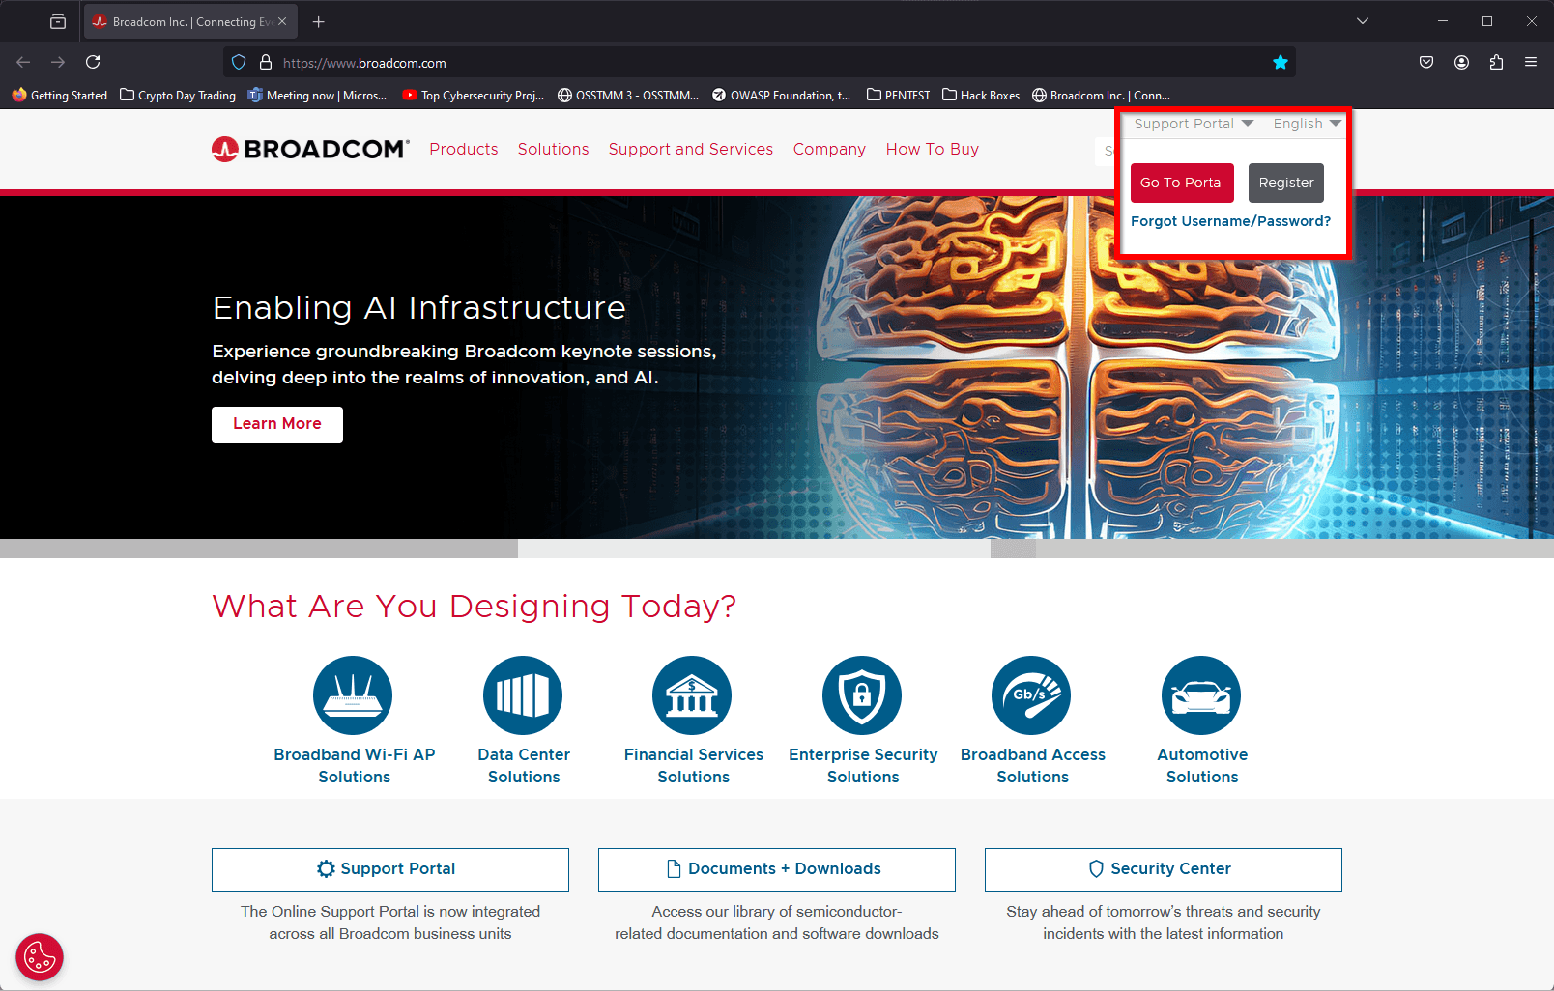Click the Register button
This screenshot has width=1554, height=991.
click(x=1286, y=183)
